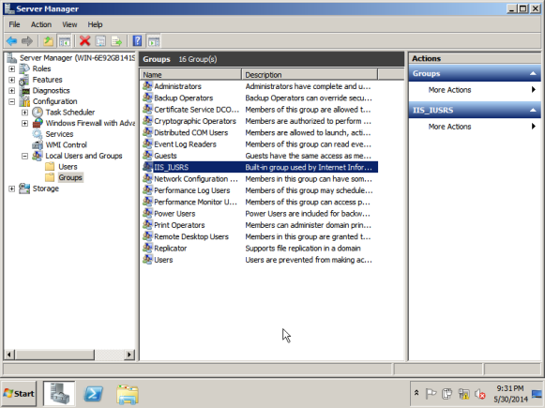Click the Show desktop button

click(x=537, y=394)
